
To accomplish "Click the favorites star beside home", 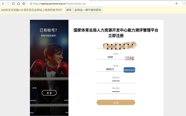I will click(24, 4).
